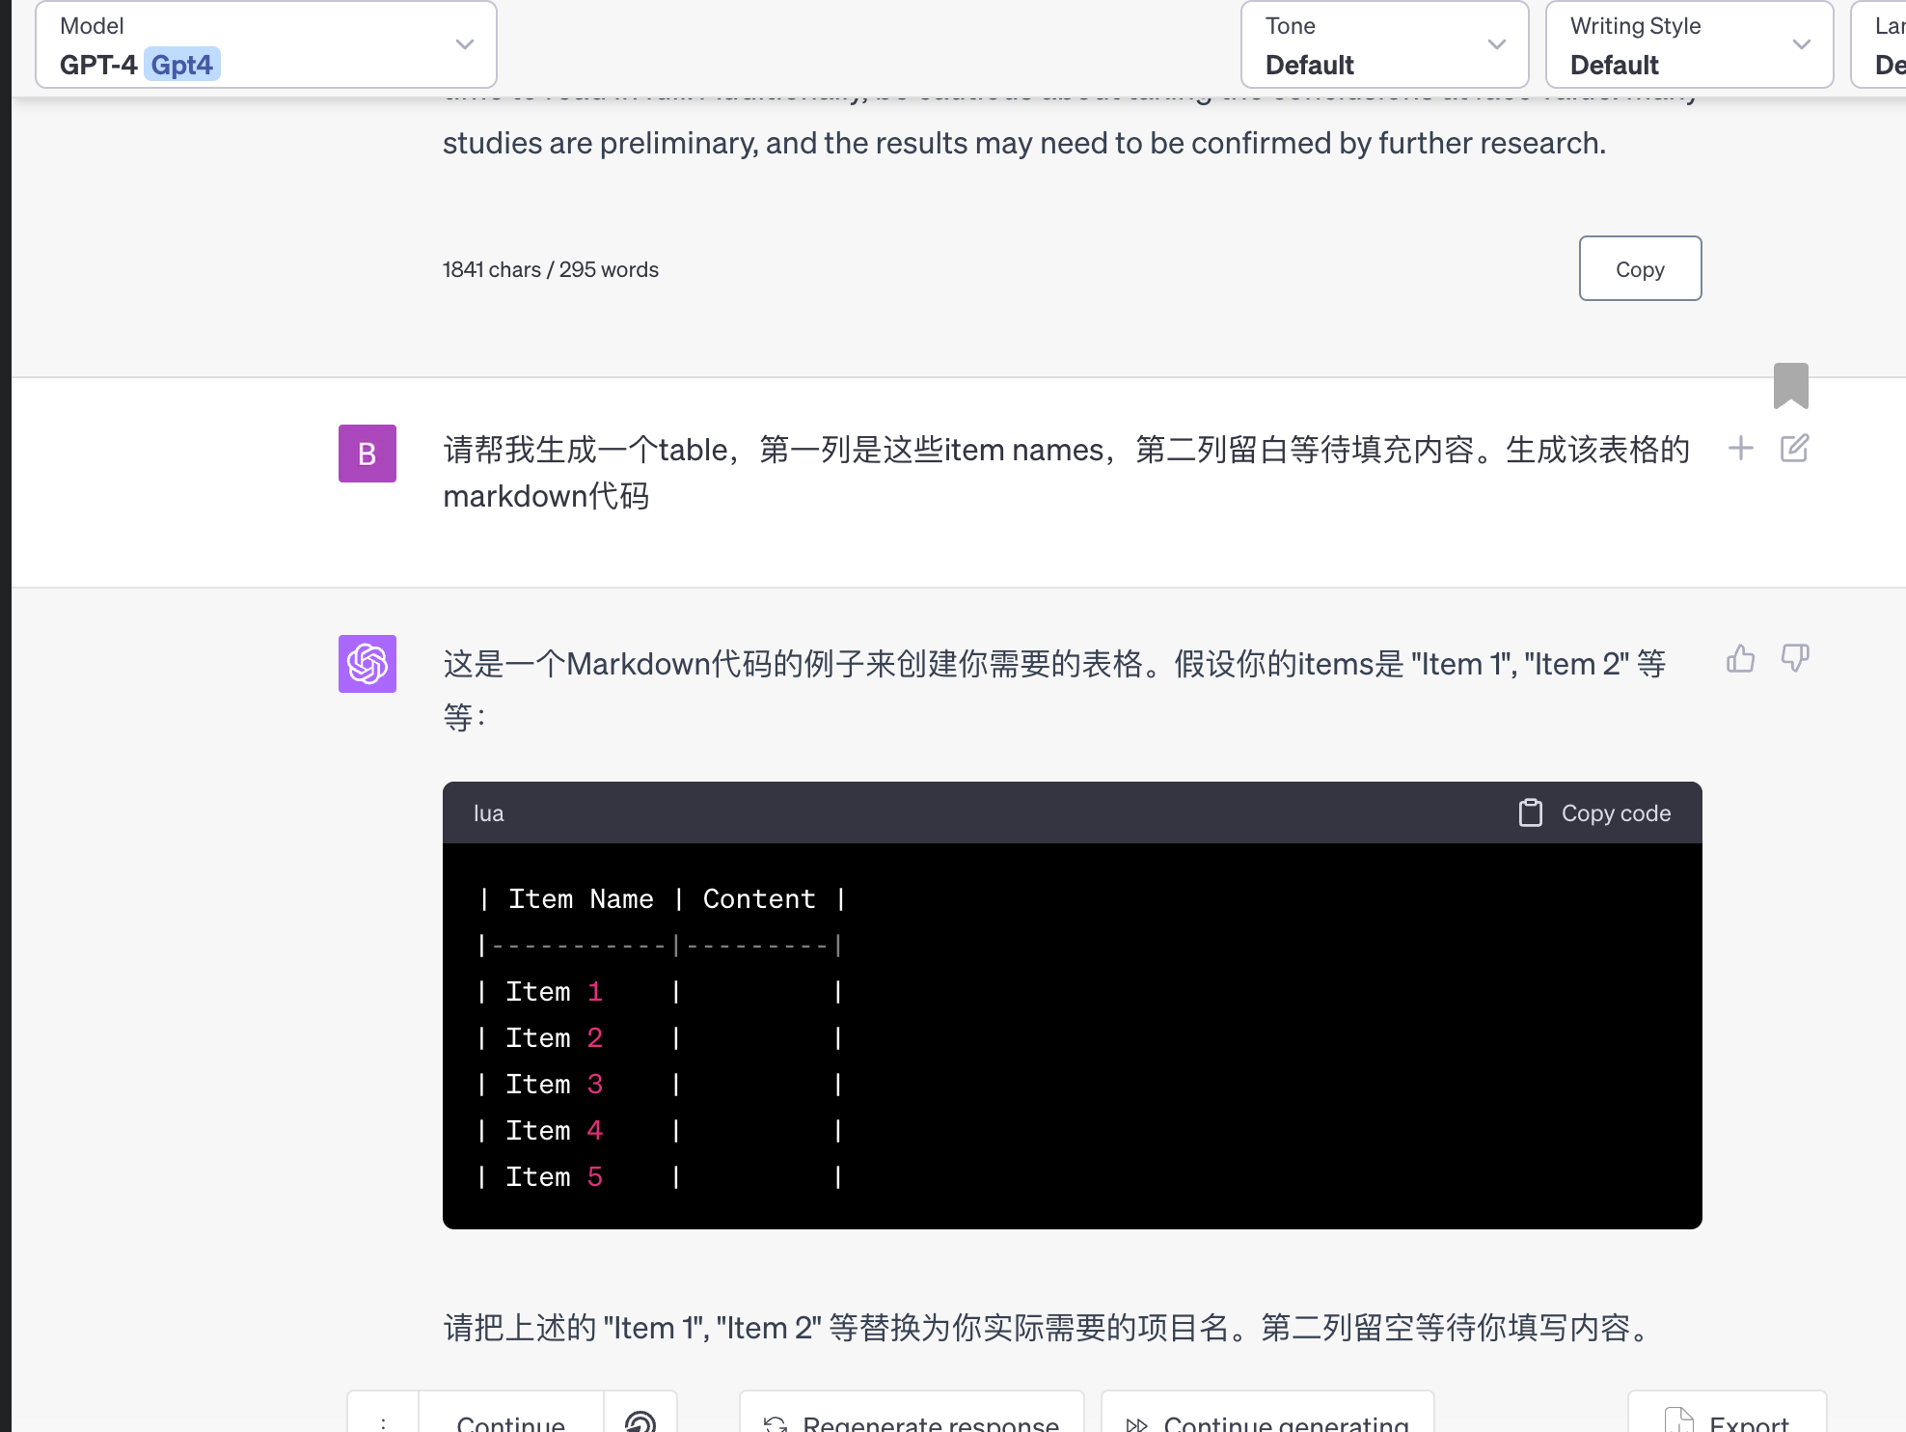Click the plus icon beside the user message

point(1741,449)
